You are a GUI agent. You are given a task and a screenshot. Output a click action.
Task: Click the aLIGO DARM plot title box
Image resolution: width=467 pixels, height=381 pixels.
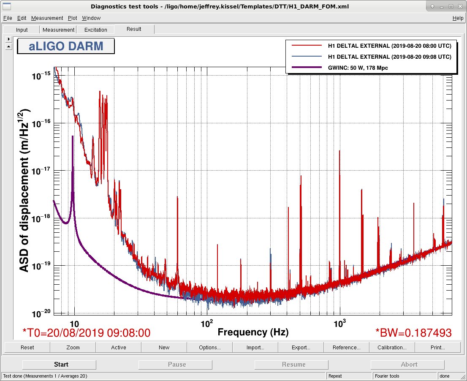pos(66,46)
